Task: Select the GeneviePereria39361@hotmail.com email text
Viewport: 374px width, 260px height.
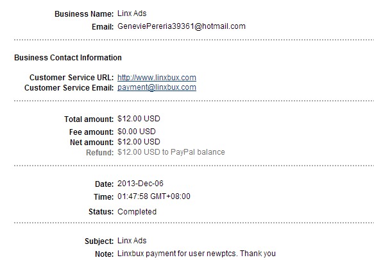Action: pyautogui.click(x=182, y=26)
